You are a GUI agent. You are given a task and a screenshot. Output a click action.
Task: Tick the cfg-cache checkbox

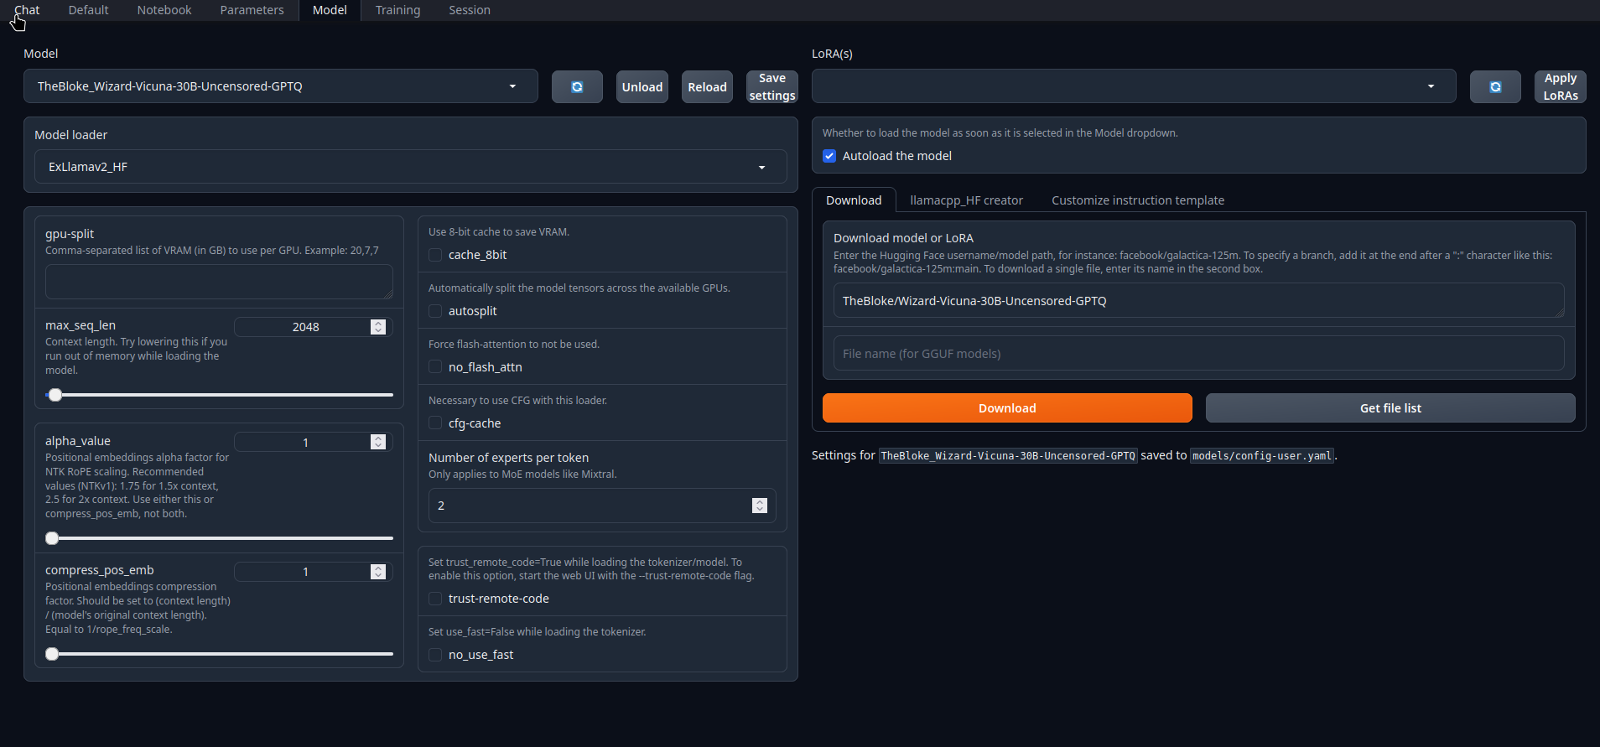[x=435, y=423]
